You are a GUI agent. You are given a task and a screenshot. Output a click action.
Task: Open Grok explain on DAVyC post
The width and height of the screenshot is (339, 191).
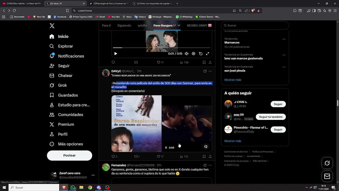pos(205,71)
